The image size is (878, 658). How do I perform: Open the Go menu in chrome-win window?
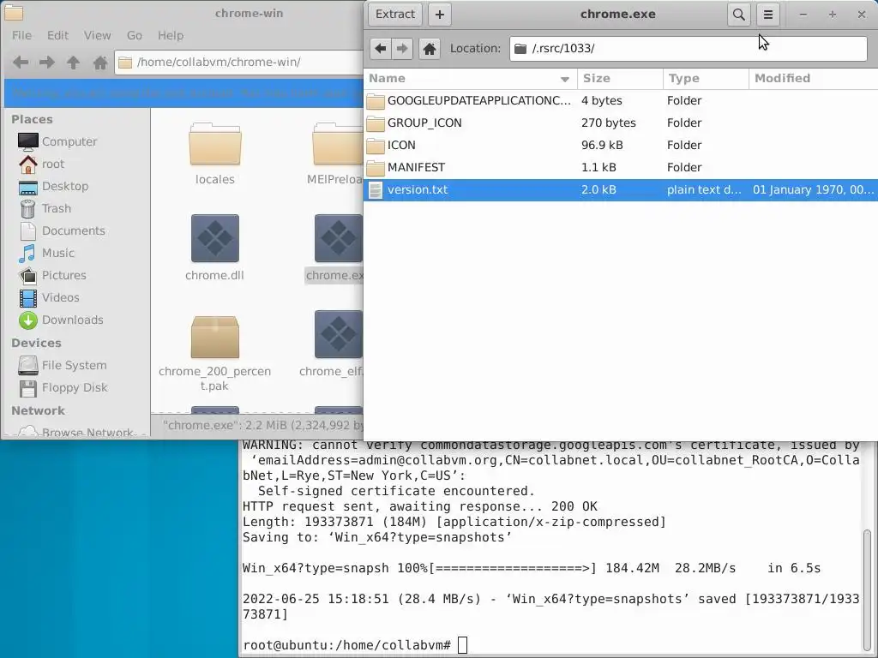click(x=135, y=35)
